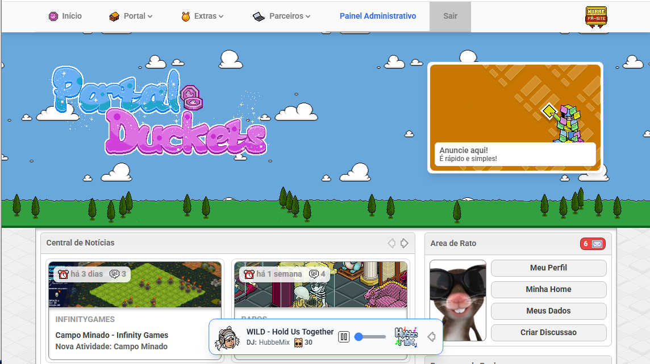650x364 pixels.
Task: Click the Hubbe Fã-Site badge icon
Action: point(595,16)
